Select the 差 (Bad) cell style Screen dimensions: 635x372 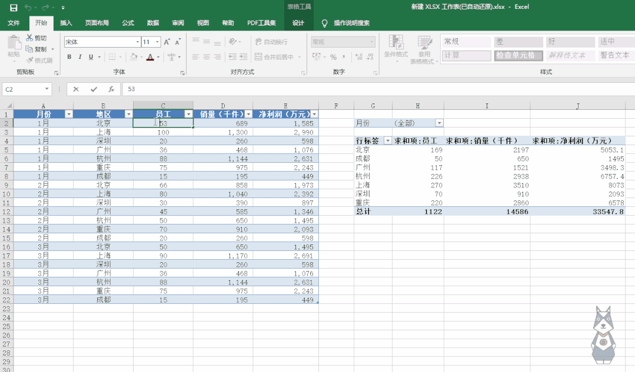518,42
